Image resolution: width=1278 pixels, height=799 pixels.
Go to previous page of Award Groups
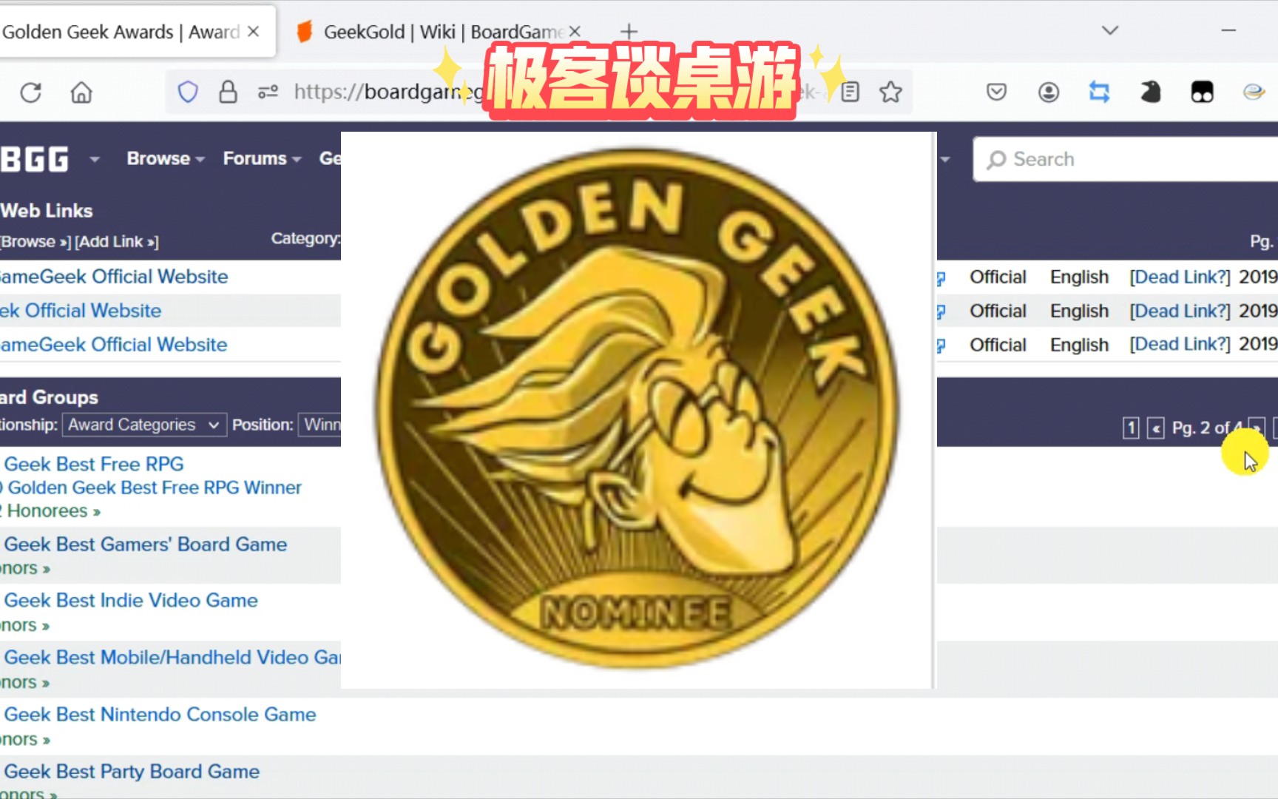(1156, 428)
